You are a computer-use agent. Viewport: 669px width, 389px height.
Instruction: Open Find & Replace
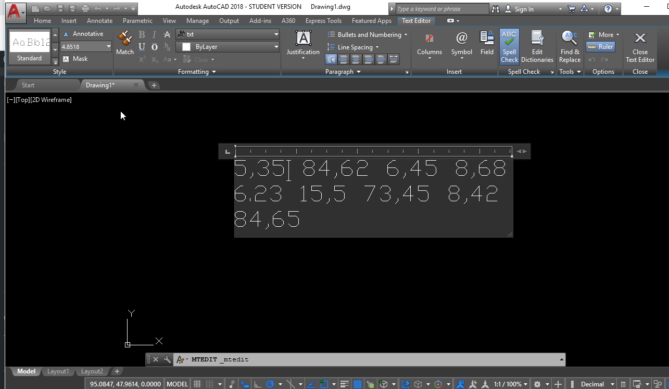click(570, 46)
